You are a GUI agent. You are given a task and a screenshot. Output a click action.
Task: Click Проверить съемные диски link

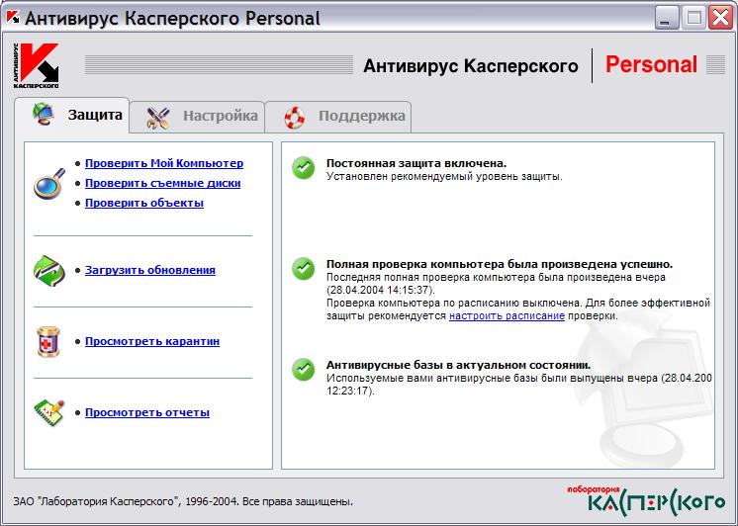click(x=163, y=183)
